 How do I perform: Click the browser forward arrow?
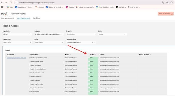click(6, 3)
